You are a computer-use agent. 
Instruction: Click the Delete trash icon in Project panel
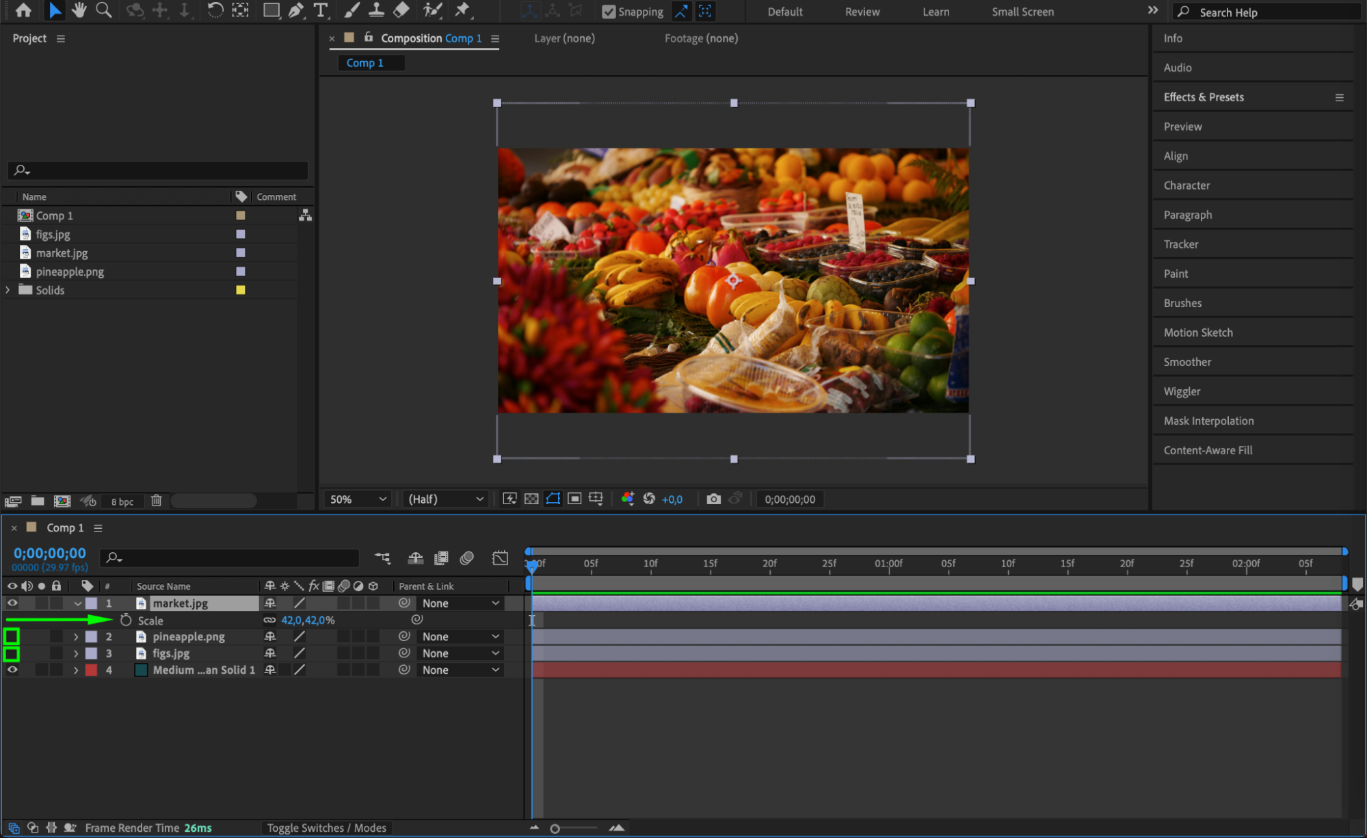156,501
